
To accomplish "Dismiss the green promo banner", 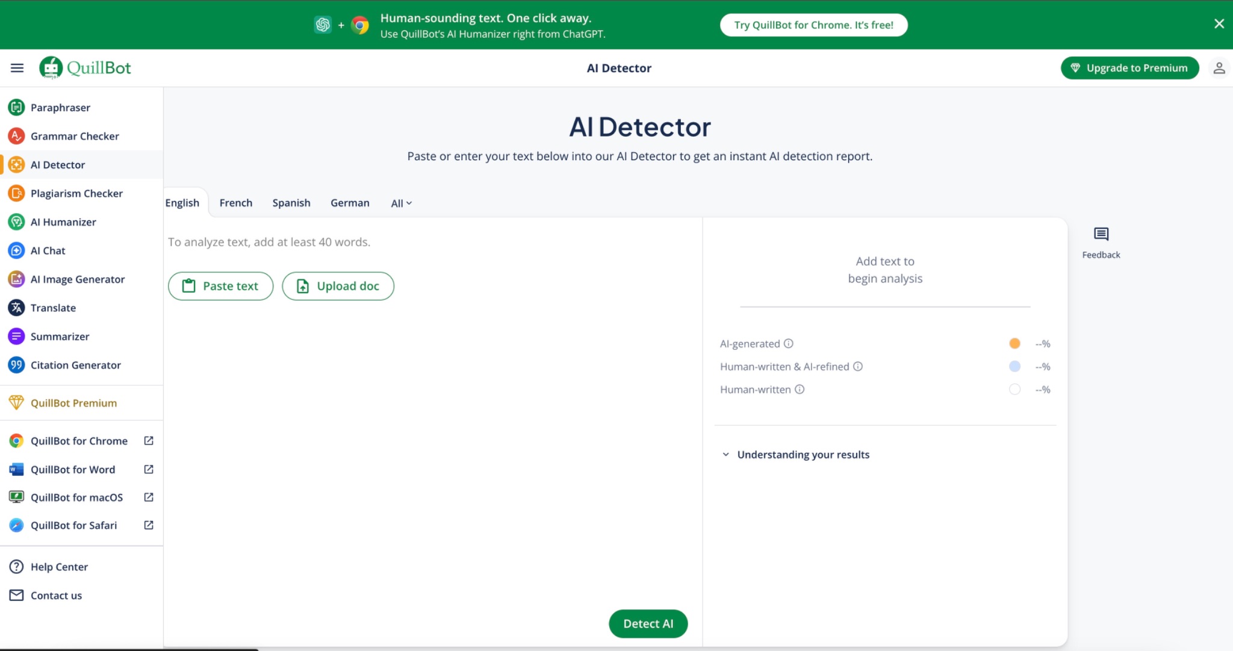I will [1219, 23].
